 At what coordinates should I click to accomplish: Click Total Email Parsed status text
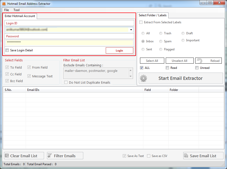tap(42, 164)
